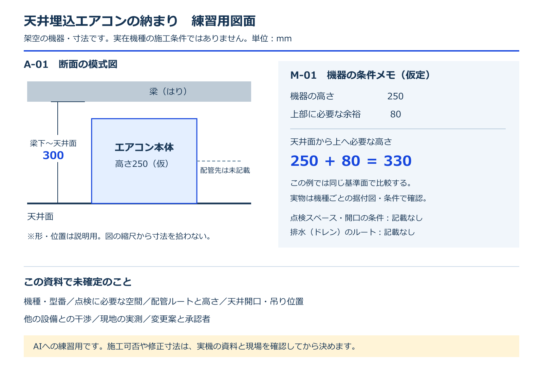The width and height of the screenshot is (543, 373).
Task: Click the title 天井埋込エアコンの納まり 練習用図面
Action: (139, 21)
